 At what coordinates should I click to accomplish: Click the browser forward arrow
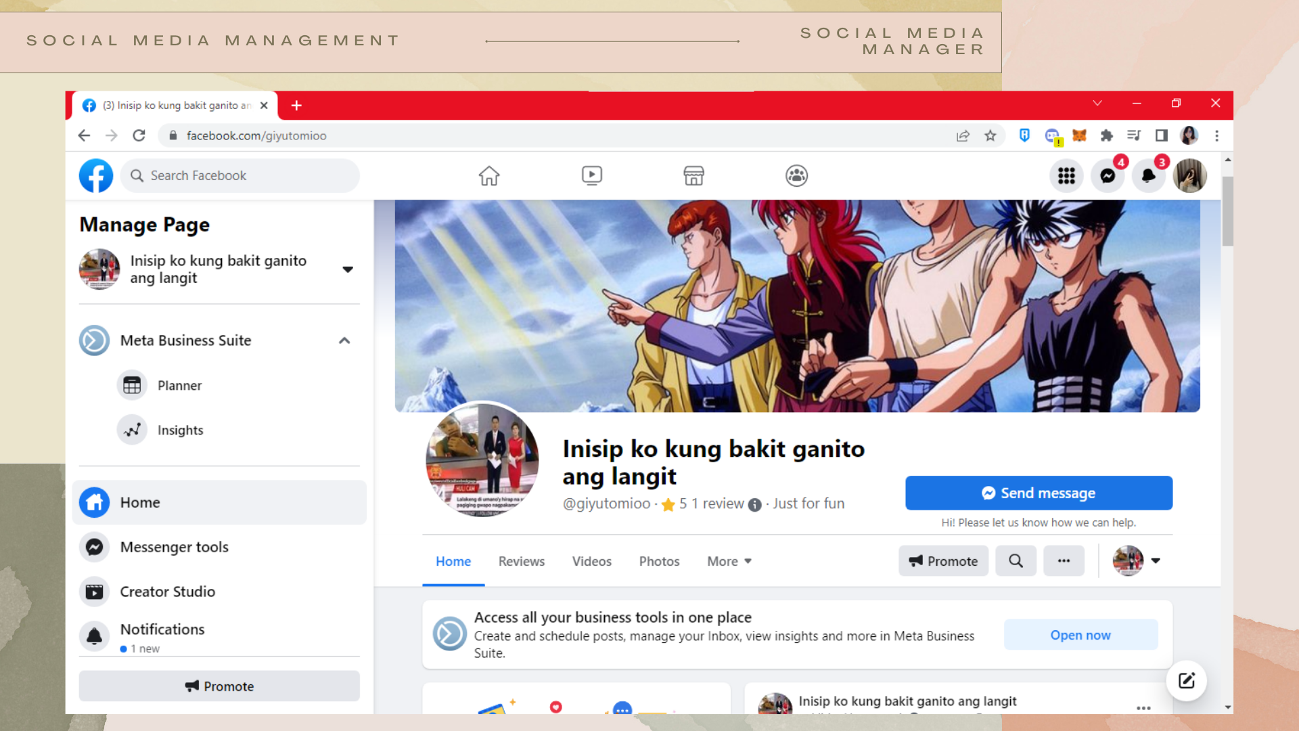tap(112, 135)
